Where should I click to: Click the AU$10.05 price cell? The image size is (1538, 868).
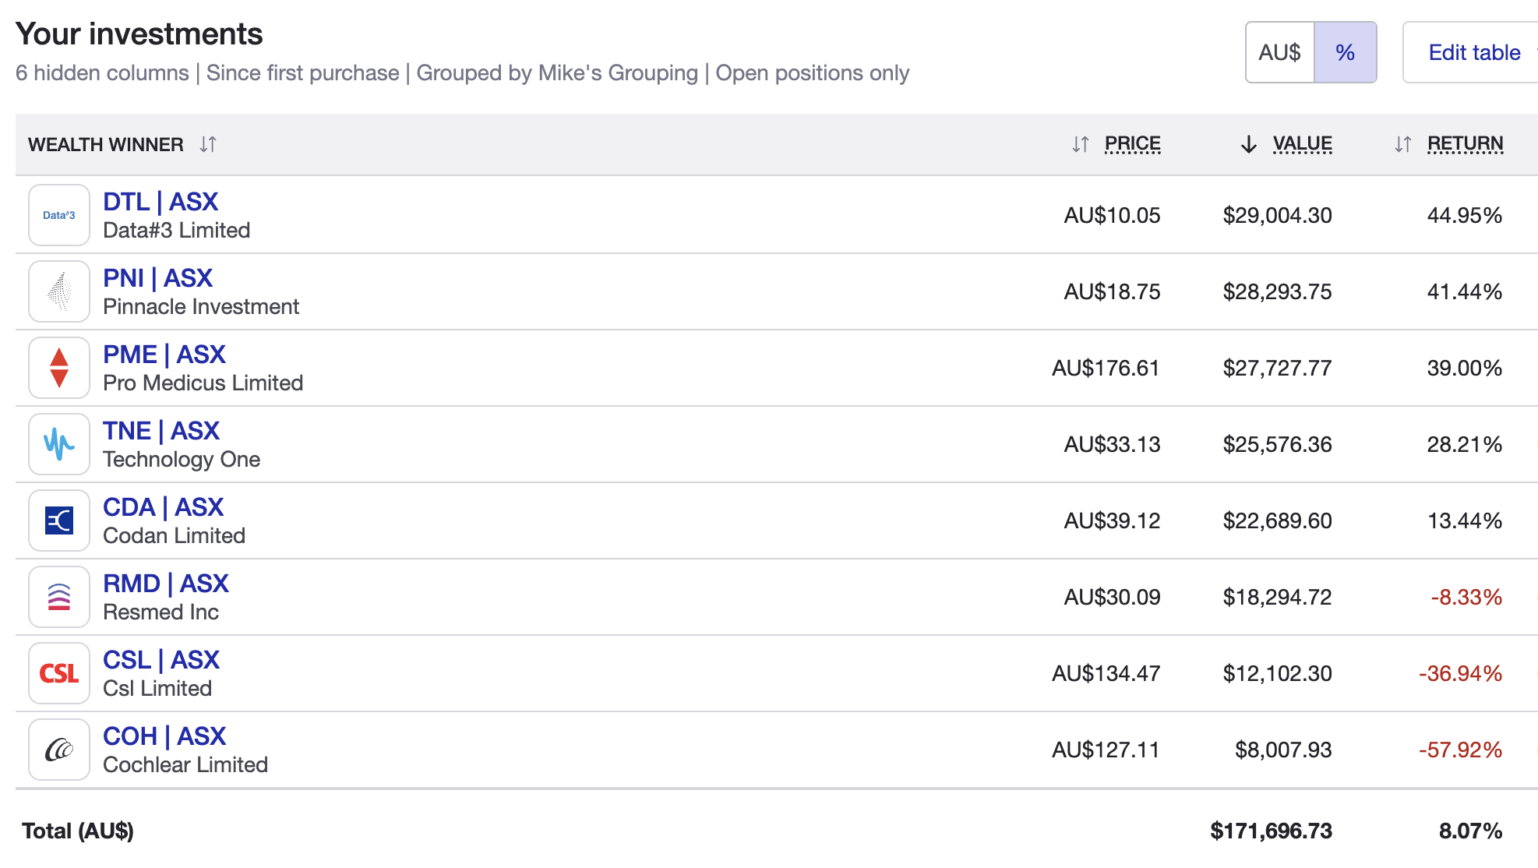pos(1113,215)
